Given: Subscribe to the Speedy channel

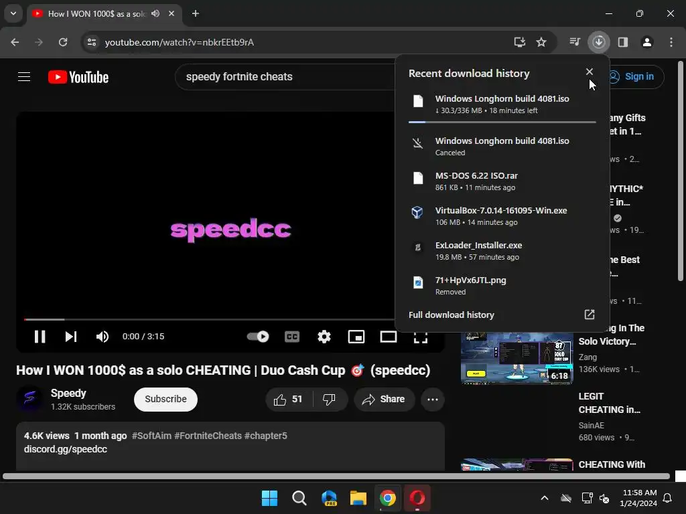Looking at the screenshot, I should [166, 399].
